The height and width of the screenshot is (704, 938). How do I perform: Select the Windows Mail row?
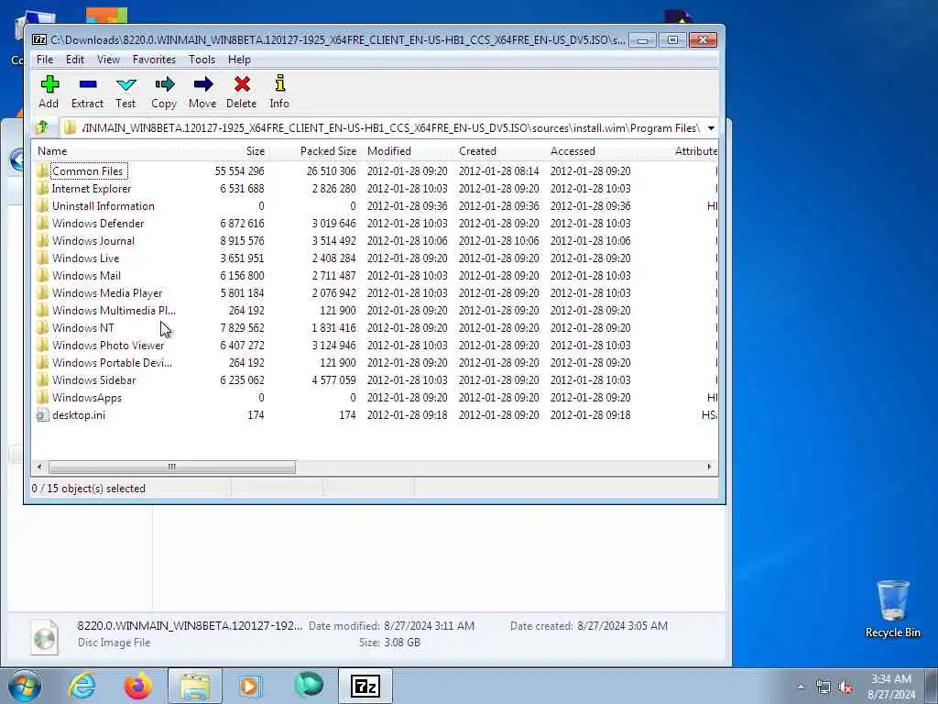click(x=375, y=275)
